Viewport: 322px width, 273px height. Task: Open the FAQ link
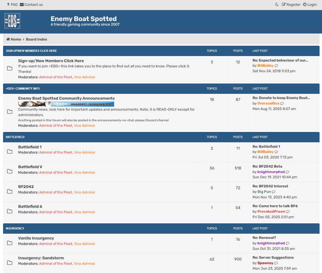[x=12, y=5]
